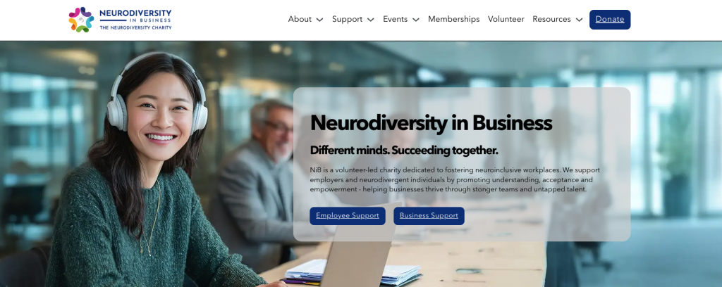The width and height of the screenshot is (722, 287).
Task: Open the Events dropdown arrow
Action: pyautogui.click(x=416, y=20)
